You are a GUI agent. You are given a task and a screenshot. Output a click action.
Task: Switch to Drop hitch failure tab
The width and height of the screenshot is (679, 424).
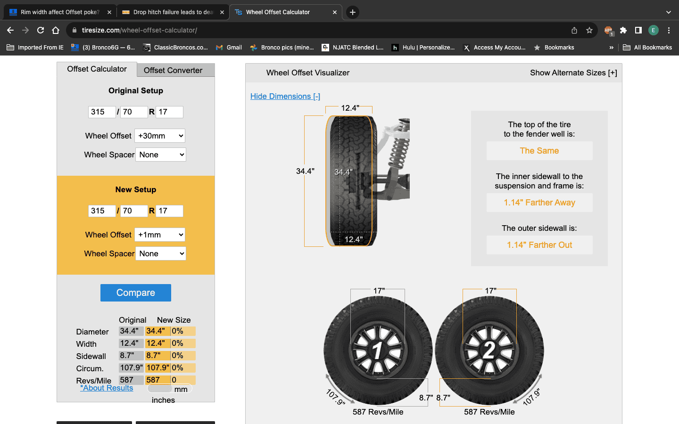click(x=172, y=12)
